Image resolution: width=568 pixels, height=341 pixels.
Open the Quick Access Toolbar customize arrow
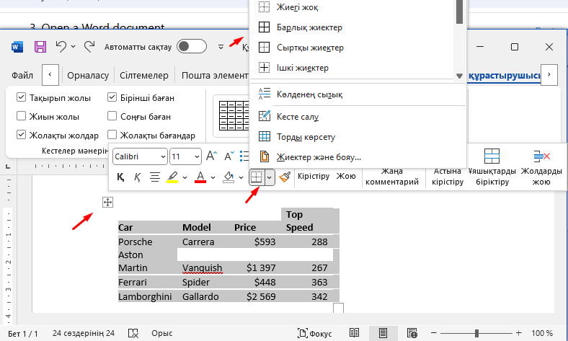coord(221,47)
